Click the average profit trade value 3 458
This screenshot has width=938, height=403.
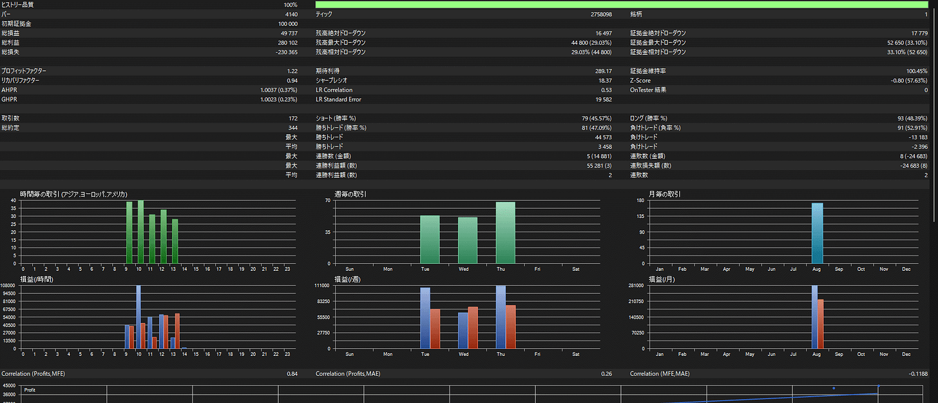(x=606, y=147)
